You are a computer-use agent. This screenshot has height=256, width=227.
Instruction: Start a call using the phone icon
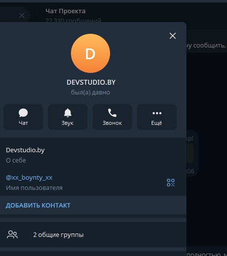click(x=112, y=113)
